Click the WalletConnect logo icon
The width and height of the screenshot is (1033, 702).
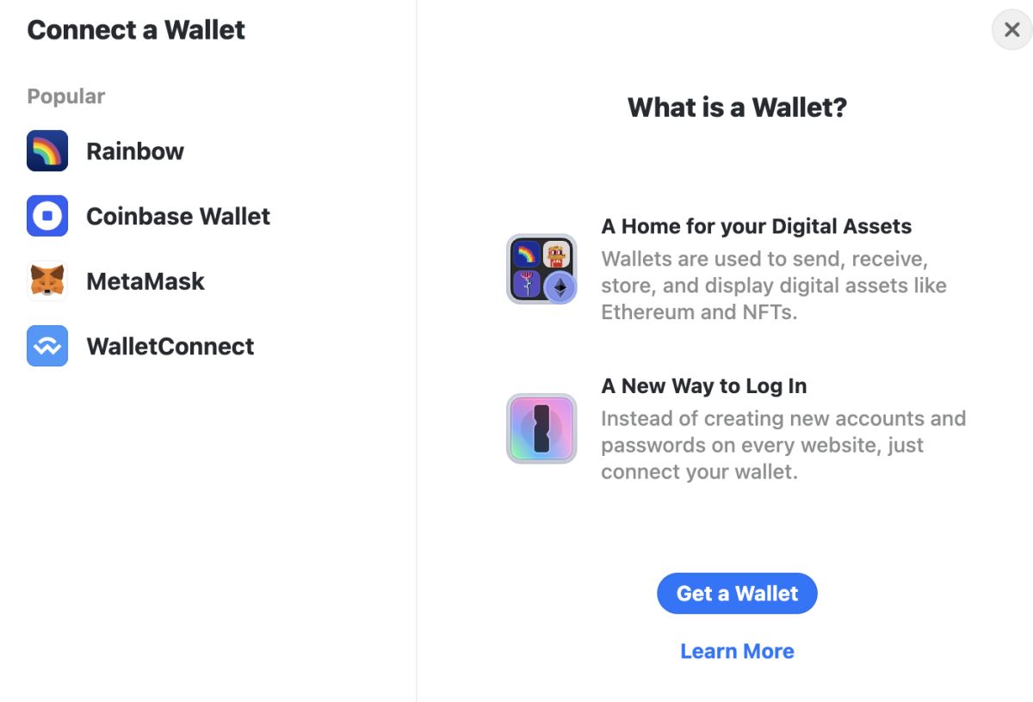point(47,346)
